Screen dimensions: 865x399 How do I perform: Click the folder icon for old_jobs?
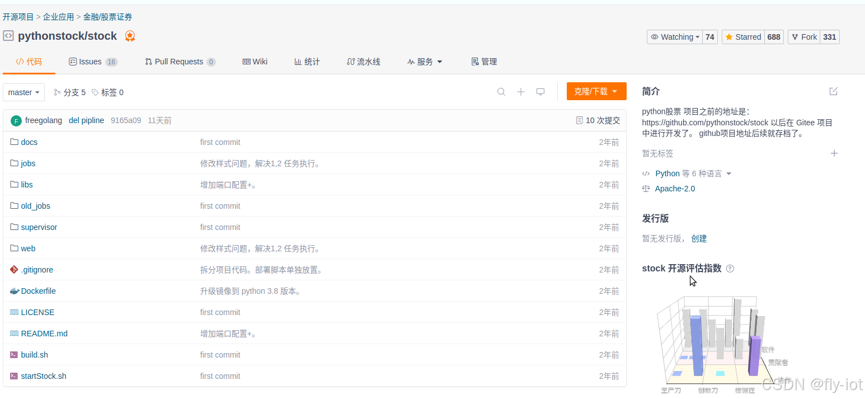pos(15,206)
